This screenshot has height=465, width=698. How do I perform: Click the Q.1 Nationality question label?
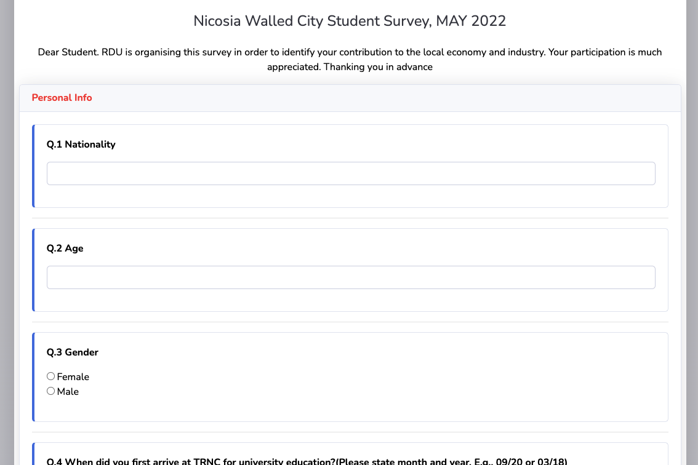click(x=81, y=145)
